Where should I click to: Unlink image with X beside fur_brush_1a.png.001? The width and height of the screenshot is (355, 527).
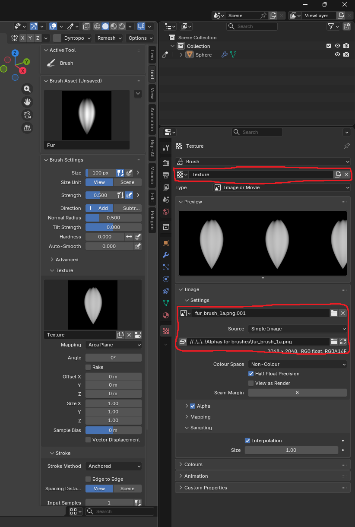pyautogui.click(x=343, y=313)
